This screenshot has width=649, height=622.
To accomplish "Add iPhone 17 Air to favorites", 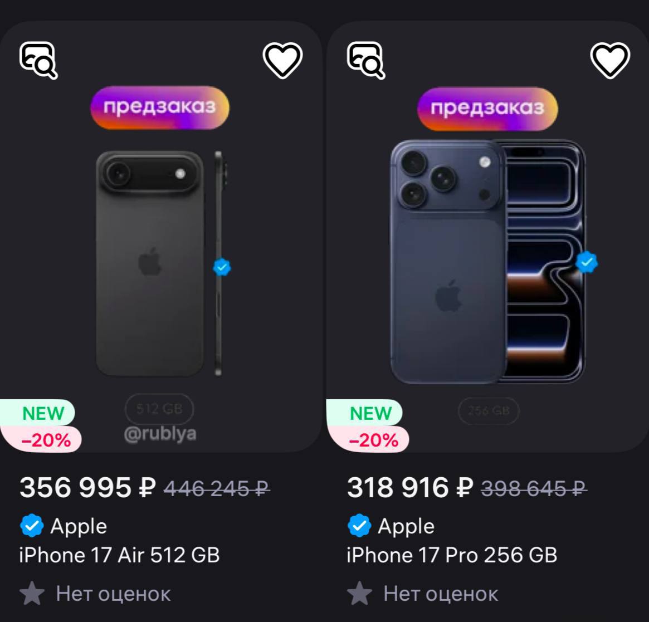I will pyautogui.click(x=282, y=61).
